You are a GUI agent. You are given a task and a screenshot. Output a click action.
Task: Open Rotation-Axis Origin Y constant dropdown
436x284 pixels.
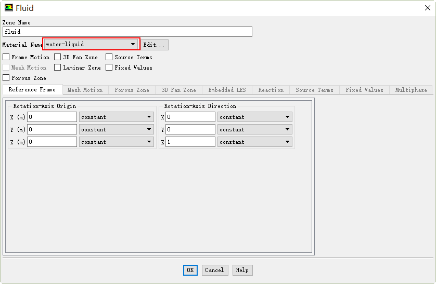[116, 129]
